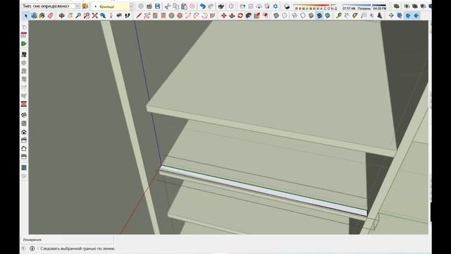This screenshot has width=451, height=254.
Task: Select the Pie arc tool
Action: click(213, 16)
